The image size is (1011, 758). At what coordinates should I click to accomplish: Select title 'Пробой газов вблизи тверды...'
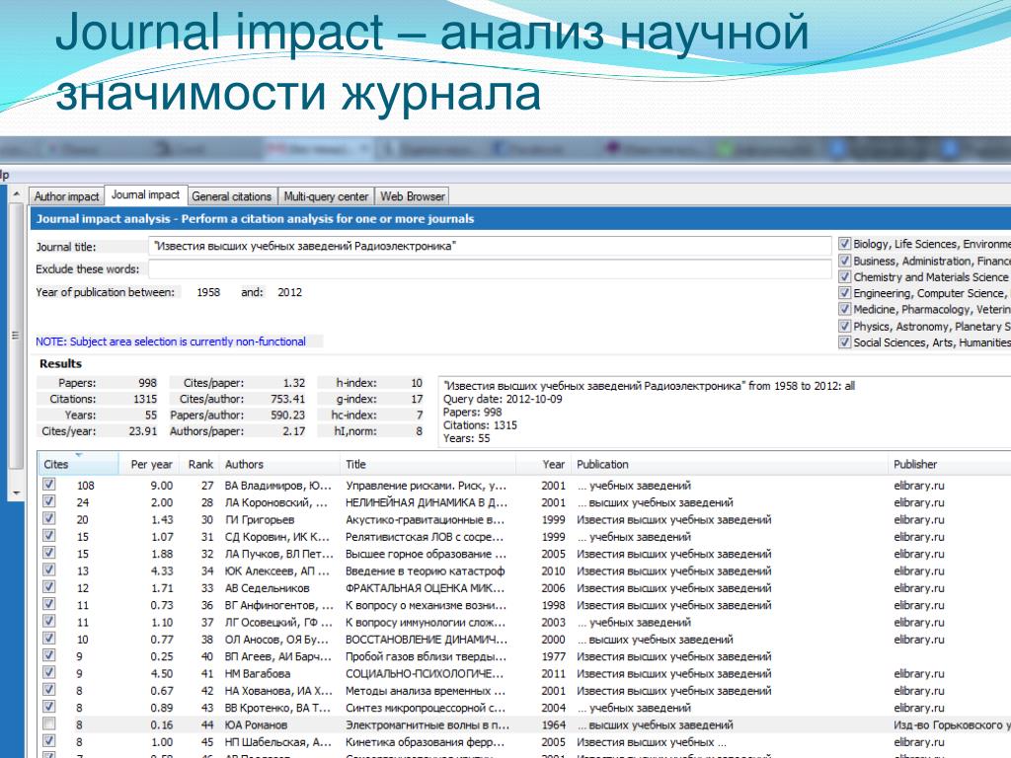point(426,656)
